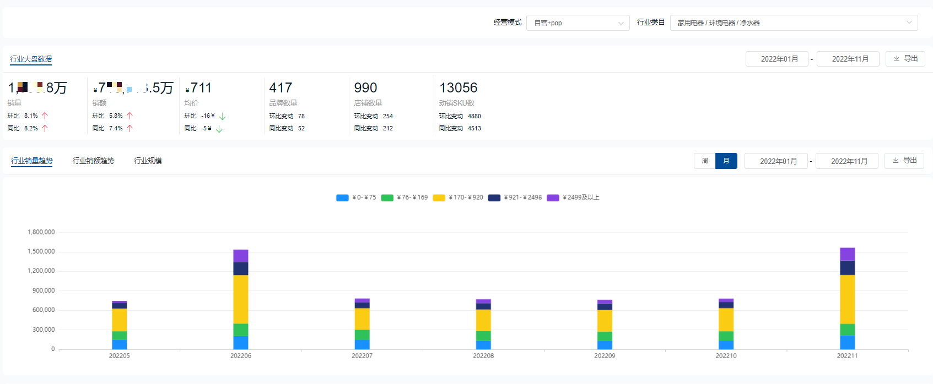The height and width of the screenshot is (384, 933).
Task: Click the download icon in the chart 导出 button
Action: 896,161
